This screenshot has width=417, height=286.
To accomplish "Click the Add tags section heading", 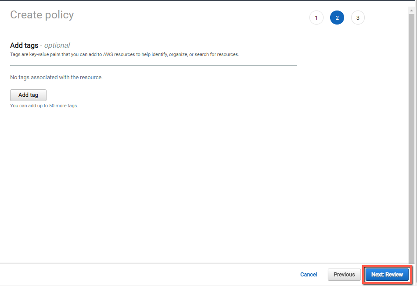I will [x=24, y=46].
